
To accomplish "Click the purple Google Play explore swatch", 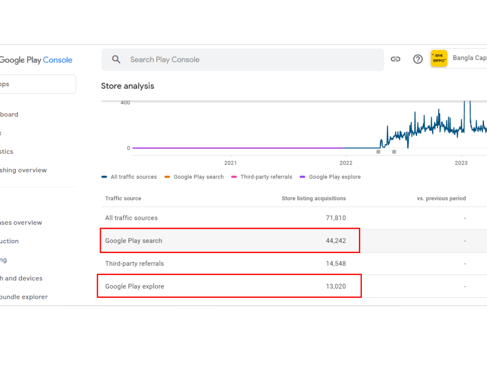I will point(302,177).
